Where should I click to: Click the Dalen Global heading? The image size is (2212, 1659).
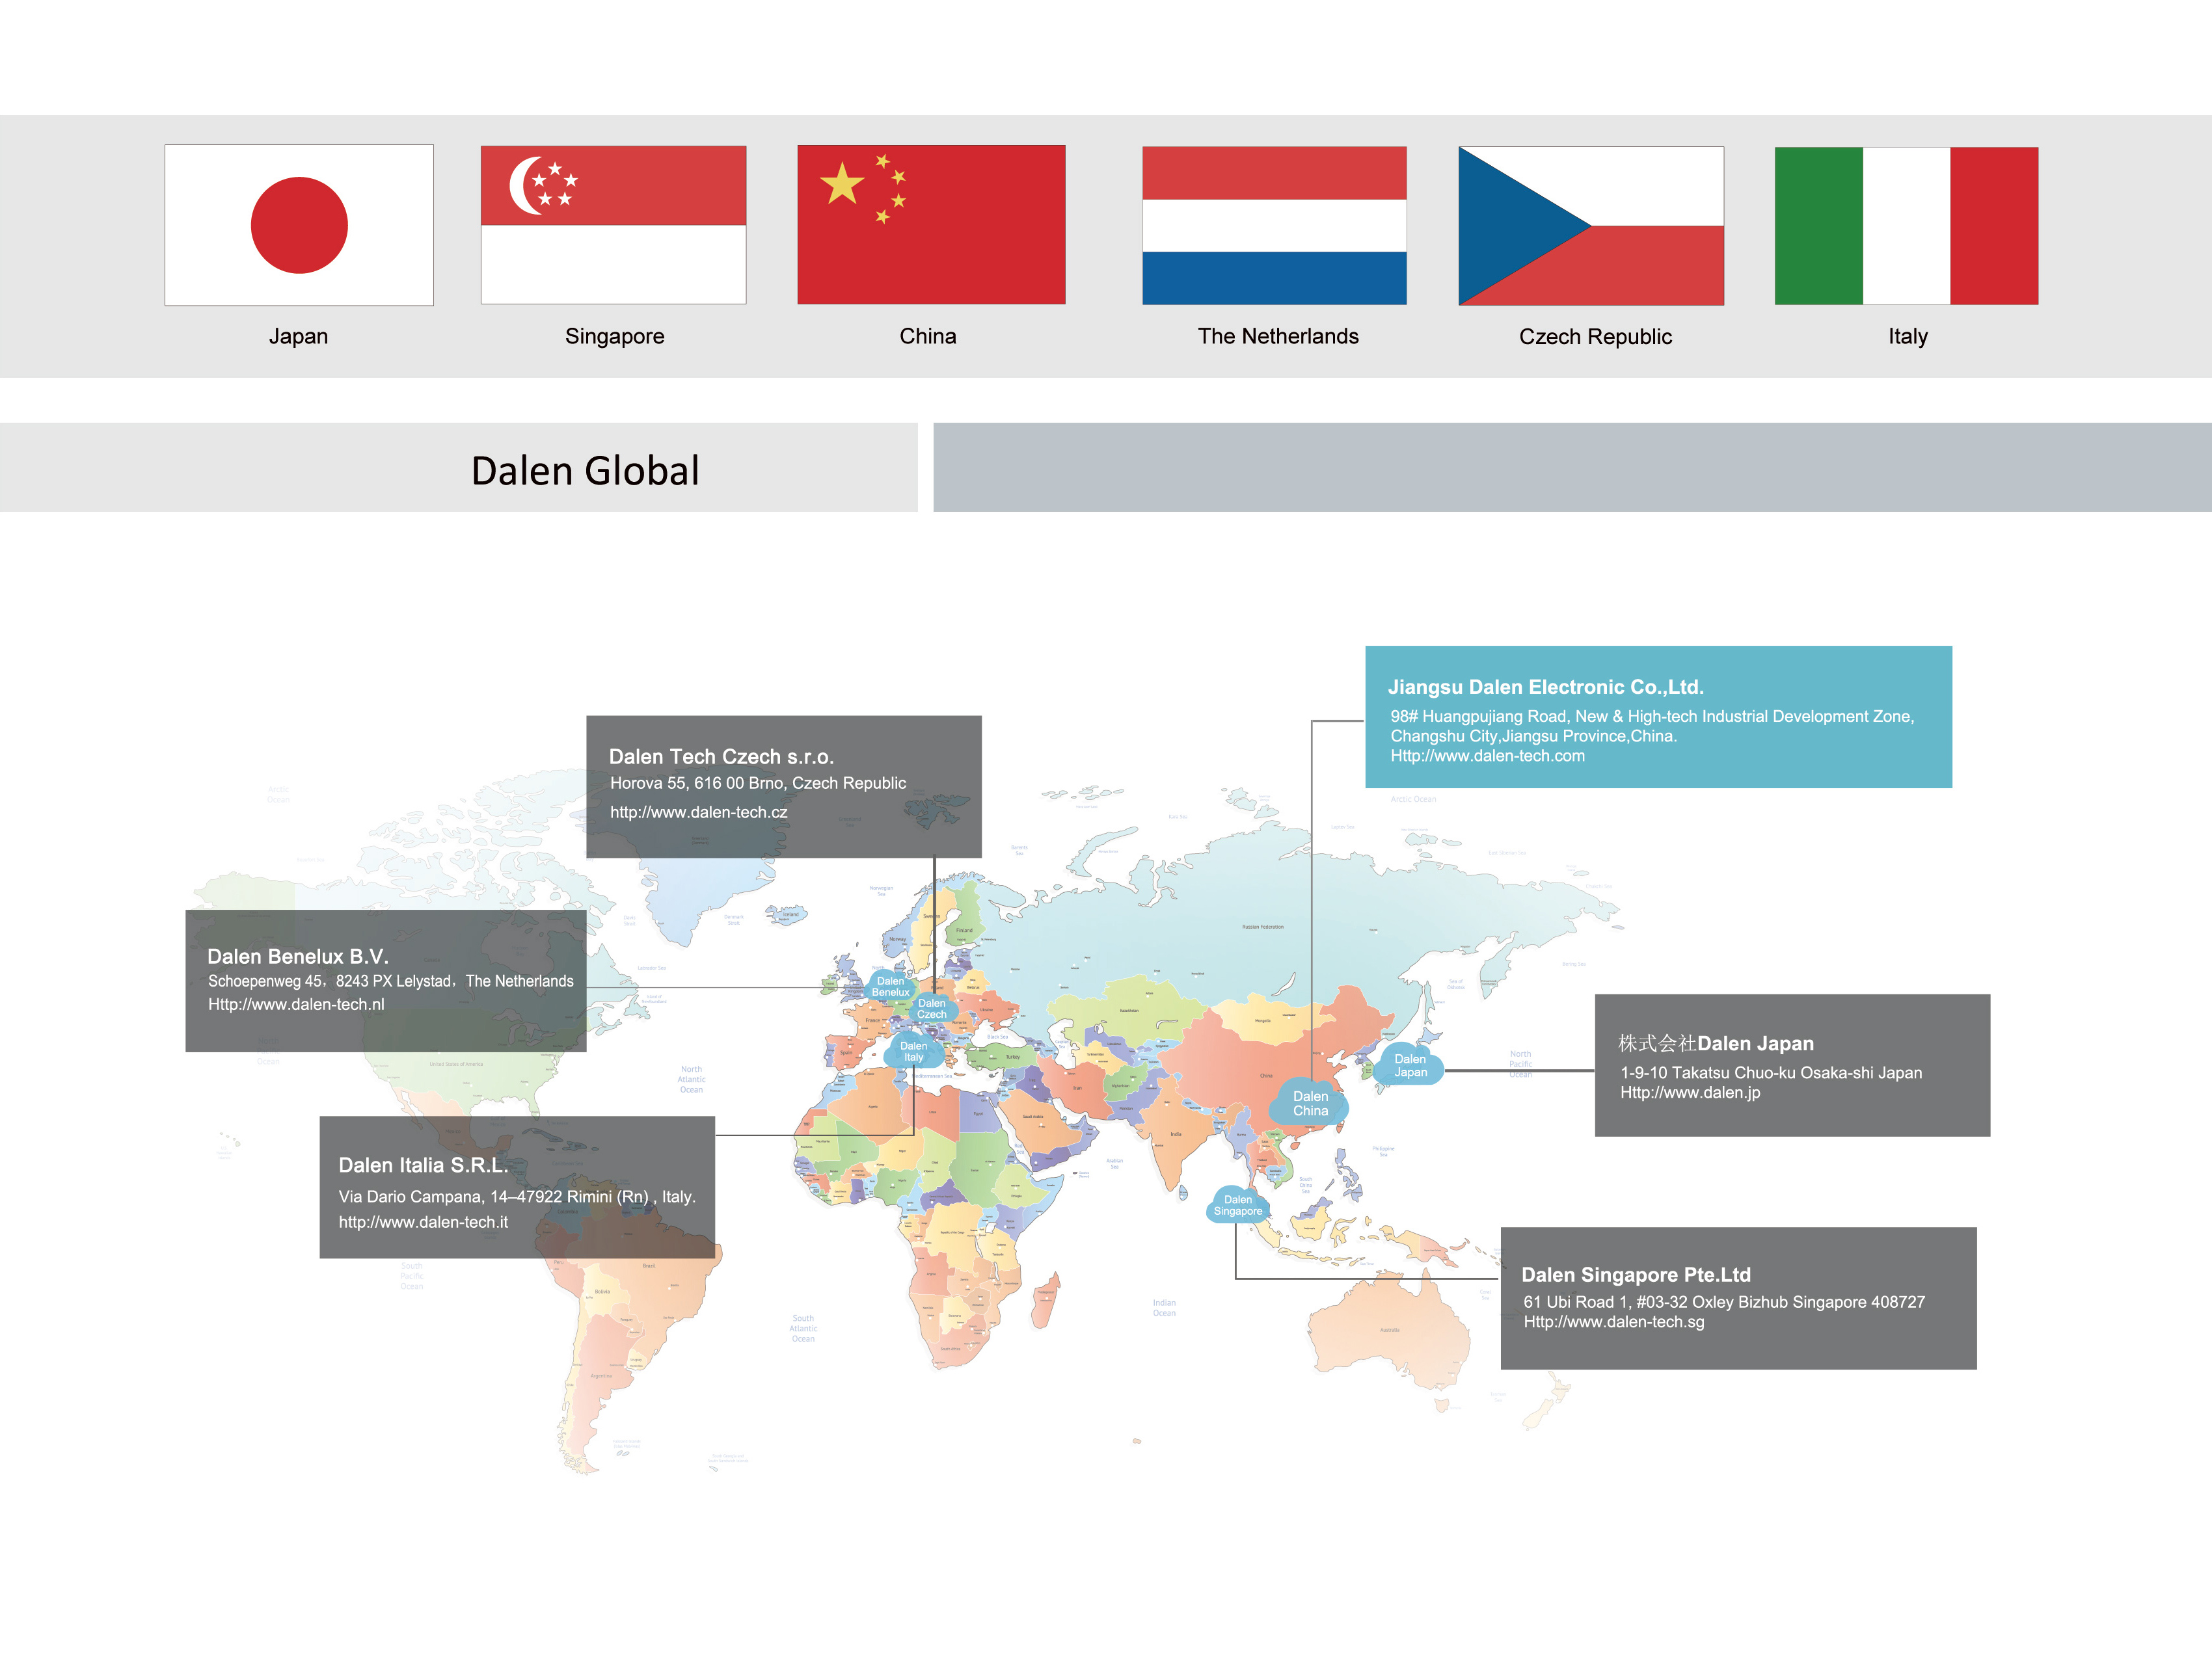point(585,471)
